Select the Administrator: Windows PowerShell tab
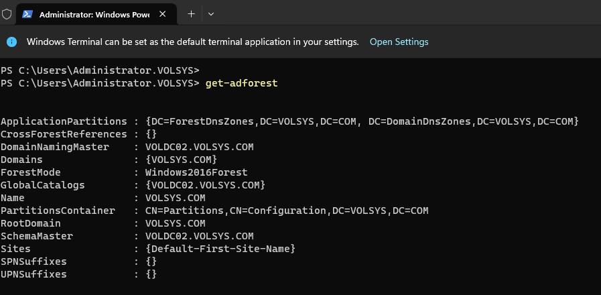Viewport: 601px width, 295px height. [94, 14]
